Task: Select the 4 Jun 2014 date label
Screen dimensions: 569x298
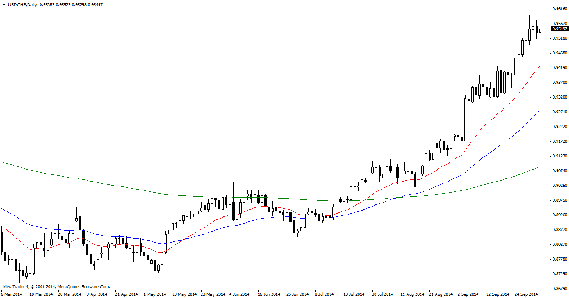Action: coord(239,294)
